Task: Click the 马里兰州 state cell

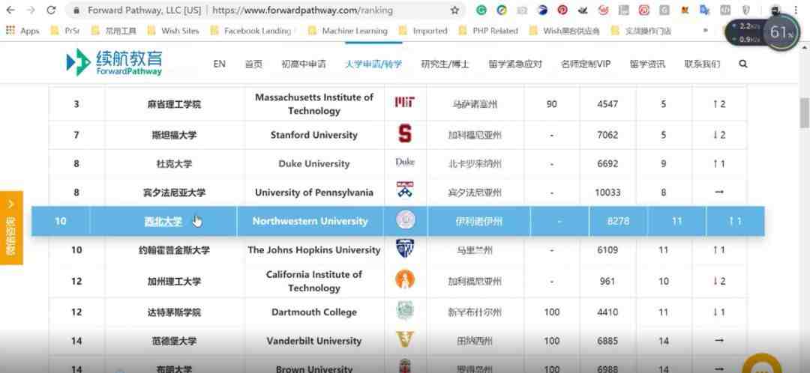Action: pos(474,250)
